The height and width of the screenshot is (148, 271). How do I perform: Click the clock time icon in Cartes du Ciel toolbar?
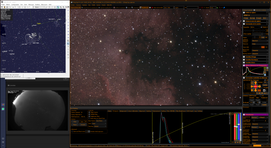point(19,7)
